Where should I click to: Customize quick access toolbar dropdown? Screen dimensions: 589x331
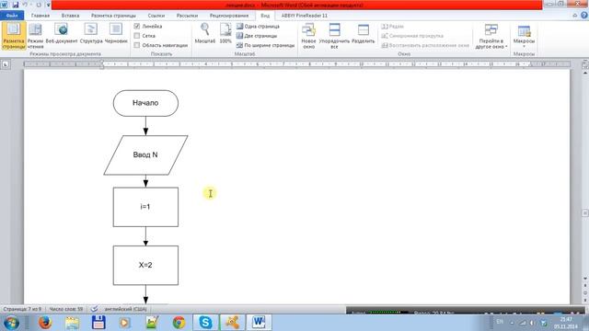[48, 5]
